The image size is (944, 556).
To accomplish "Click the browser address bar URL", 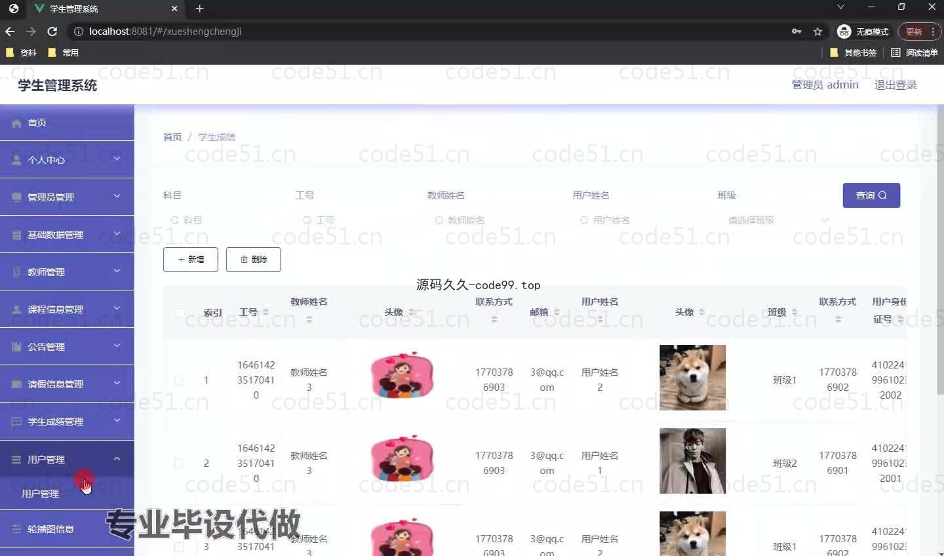I will point(165,31).
